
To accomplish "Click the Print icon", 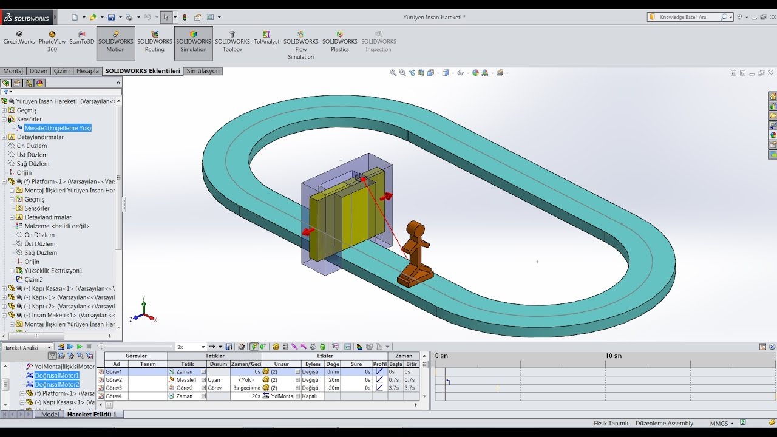I will tap(129, 18).
